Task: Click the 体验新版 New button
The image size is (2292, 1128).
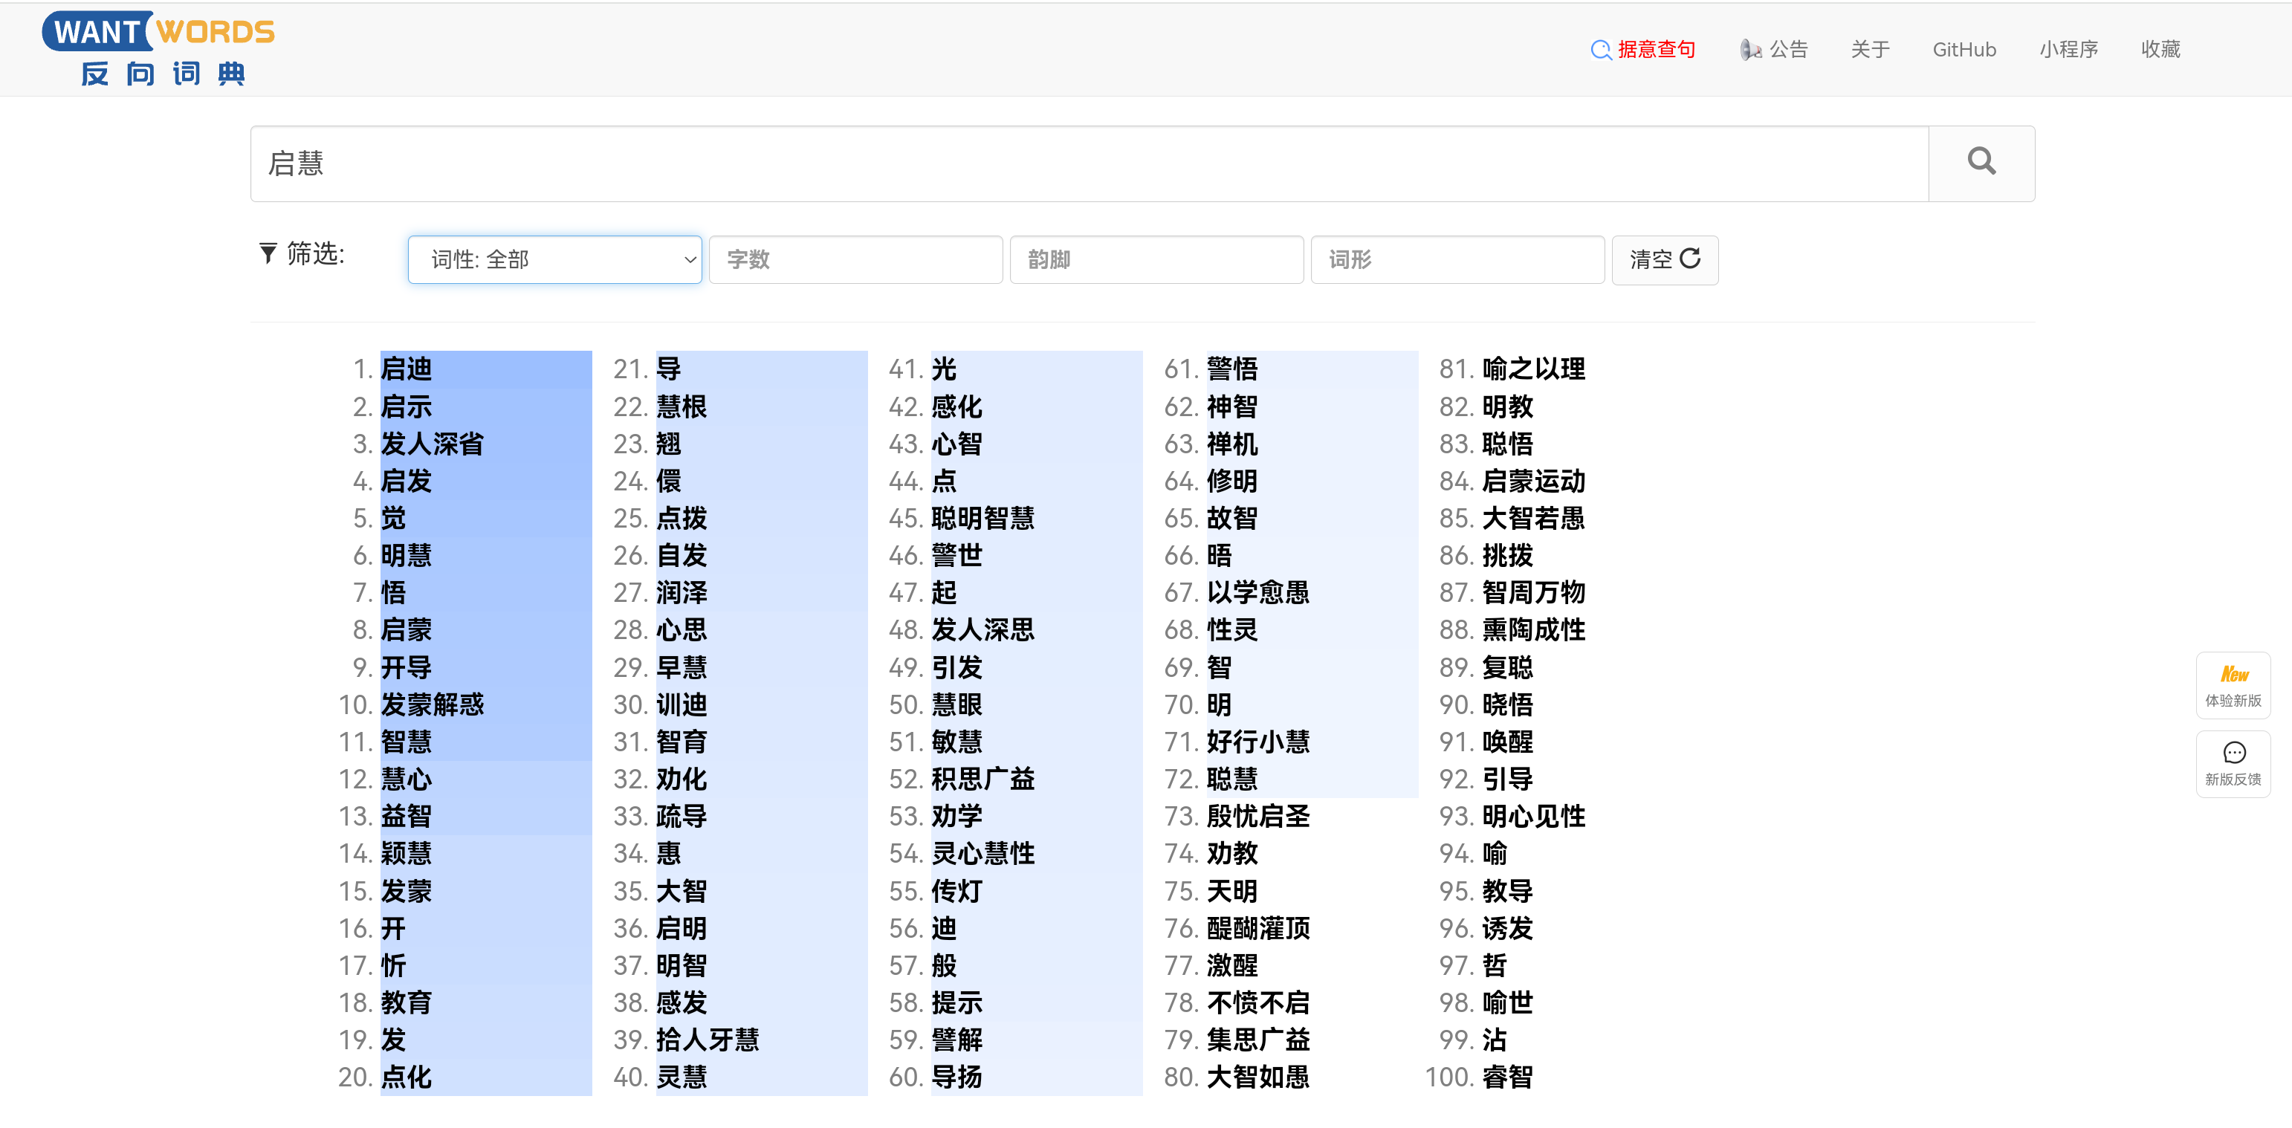Action: pyautogui.click(x=2233, y=685)
